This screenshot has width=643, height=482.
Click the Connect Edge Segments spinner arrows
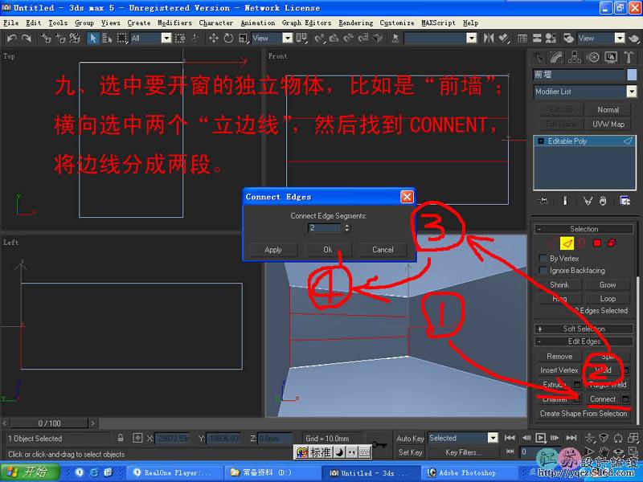(347, 227)
